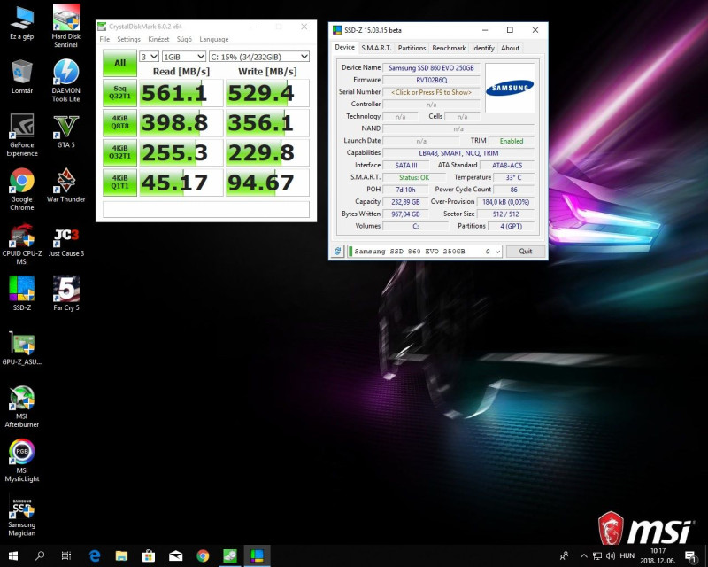708x567 pixels.
Task: Click the 967,04 GB bytes written value
Action: click(405, 214)
